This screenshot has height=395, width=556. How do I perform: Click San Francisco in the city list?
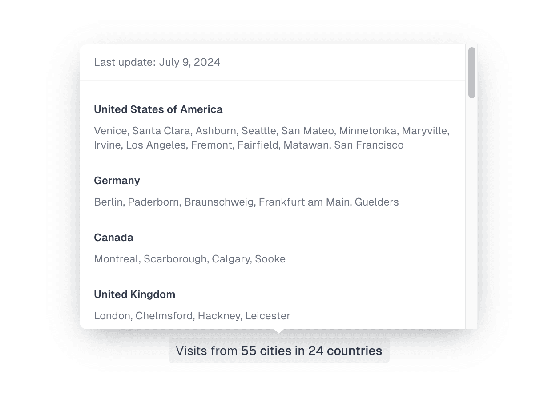coord(369,145)
